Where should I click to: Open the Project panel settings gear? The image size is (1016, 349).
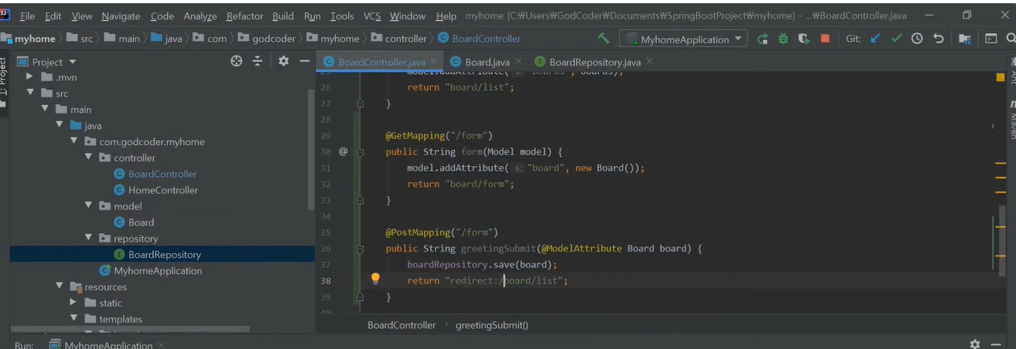click(x=284, y=61)
